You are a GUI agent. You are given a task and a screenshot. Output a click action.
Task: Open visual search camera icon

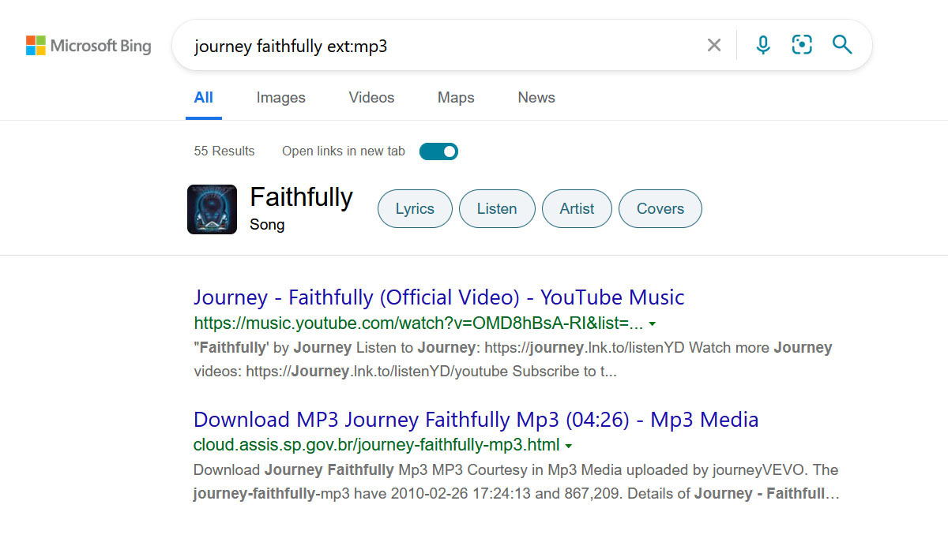802,45
